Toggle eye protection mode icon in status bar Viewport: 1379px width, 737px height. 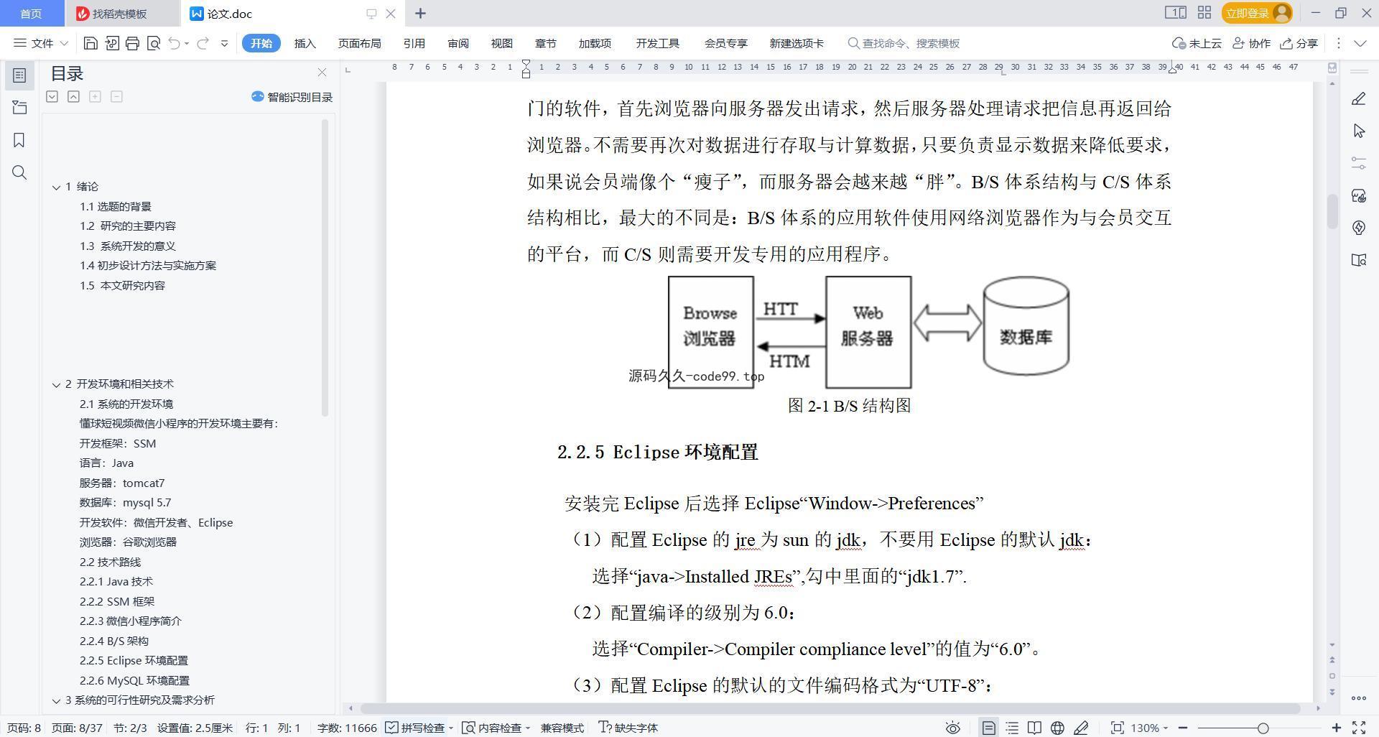point(952,728)
